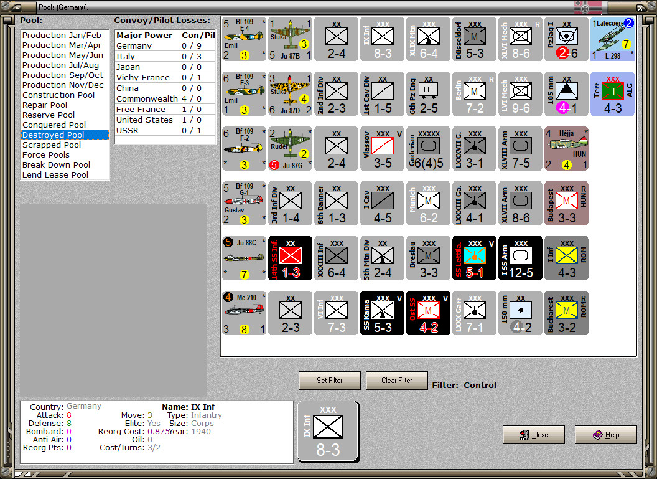Click the large IX Inf 8-3 preview counter
Viewport: 657px width, 479px height.
coord(328,432)
